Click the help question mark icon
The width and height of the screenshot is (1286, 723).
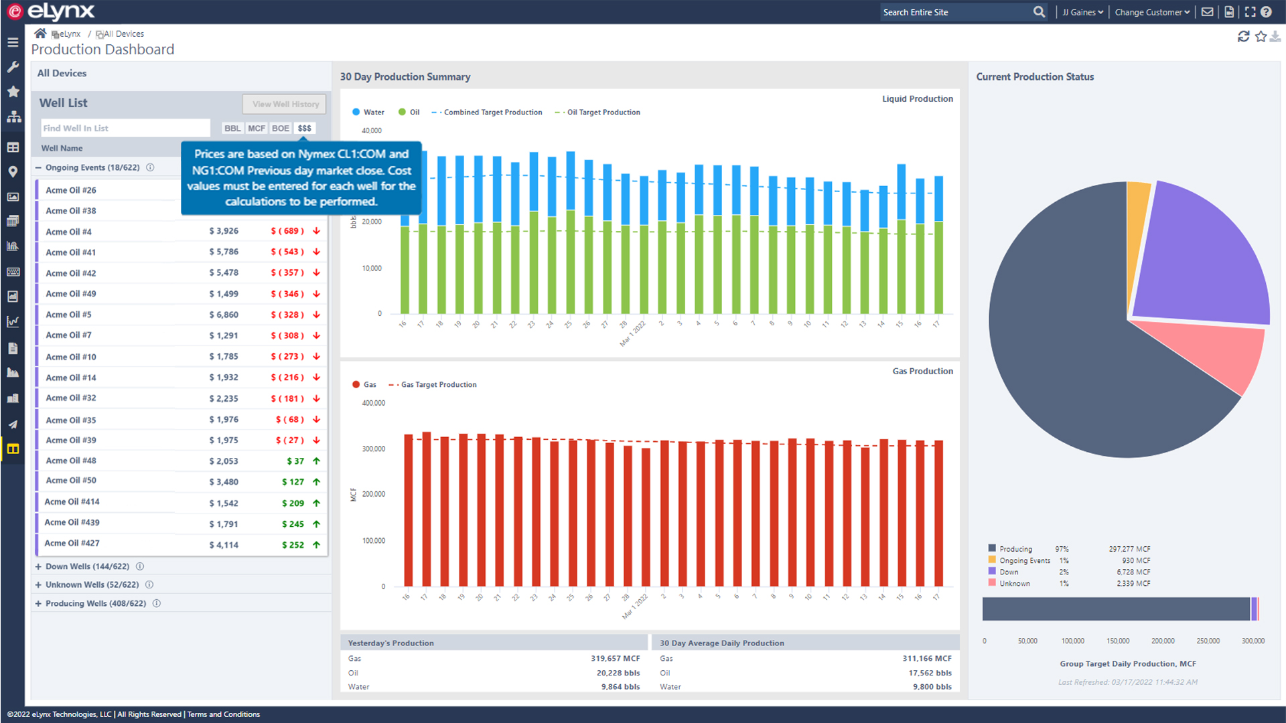(1266, 11)
